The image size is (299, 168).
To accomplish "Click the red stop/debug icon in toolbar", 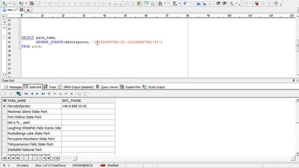I will pyautogui.click(x=256, y=3).
